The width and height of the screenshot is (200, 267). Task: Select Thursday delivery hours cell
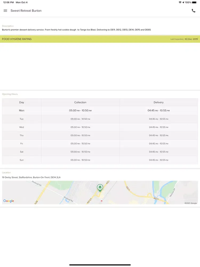[159, 135]
